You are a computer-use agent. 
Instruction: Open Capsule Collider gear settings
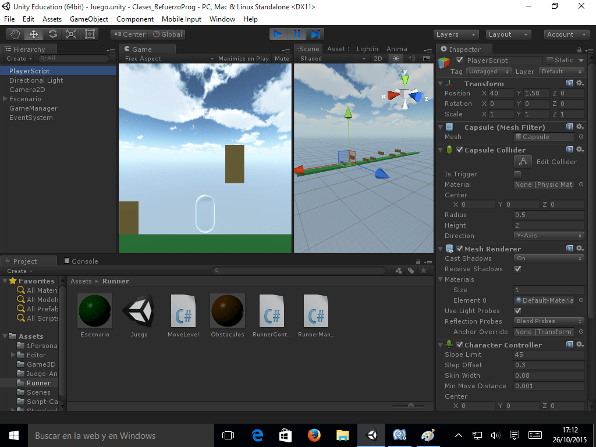tap(580, 150)
